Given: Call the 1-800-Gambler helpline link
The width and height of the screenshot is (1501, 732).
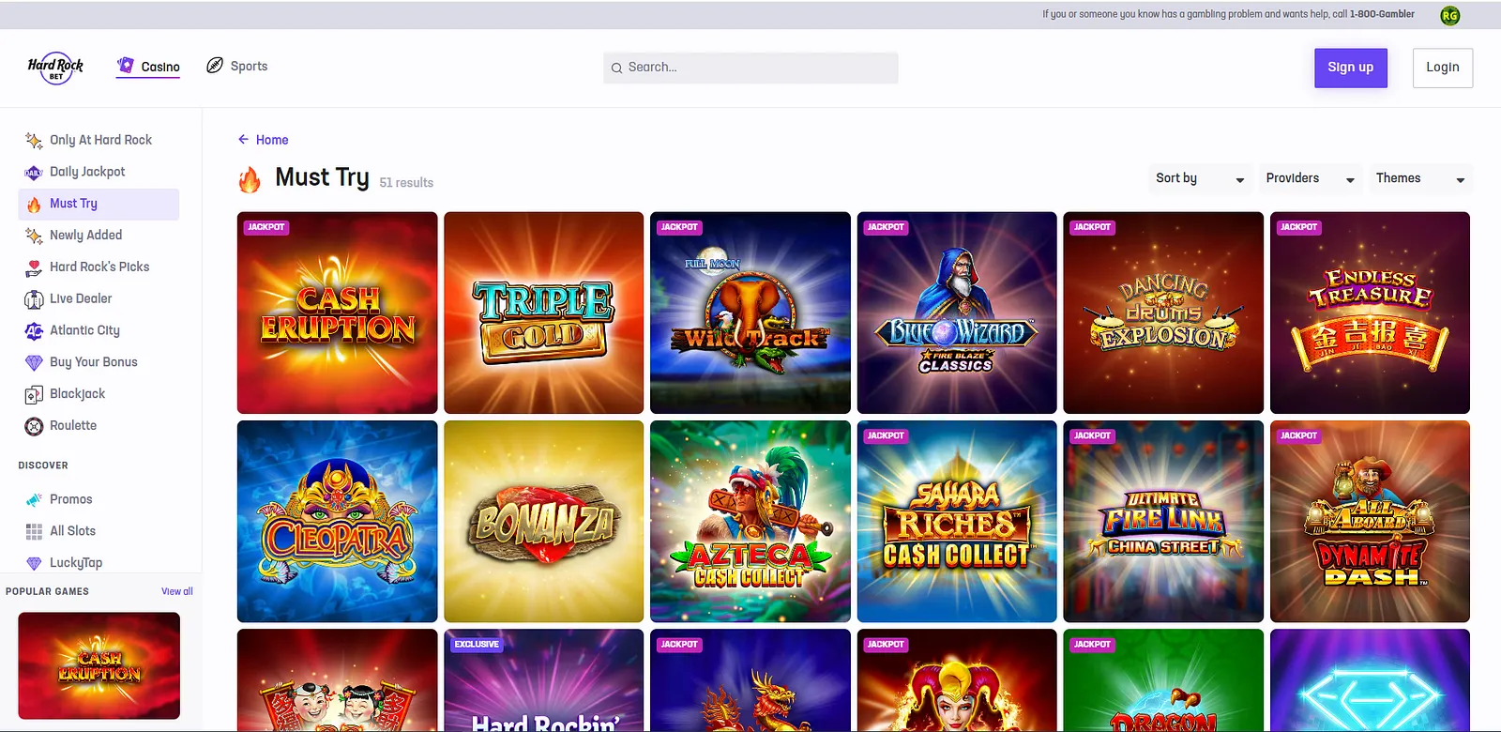Looking at the screenshot, I should tap(1382, 14).
